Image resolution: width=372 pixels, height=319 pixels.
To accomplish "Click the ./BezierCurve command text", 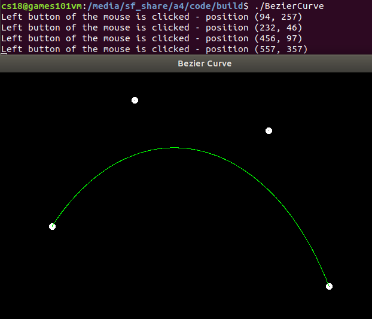I will click(x=289, y=6).
